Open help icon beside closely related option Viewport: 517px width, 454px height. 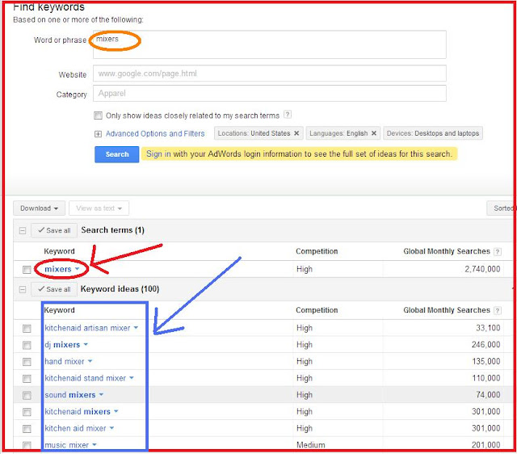click(x=288, y=115)
